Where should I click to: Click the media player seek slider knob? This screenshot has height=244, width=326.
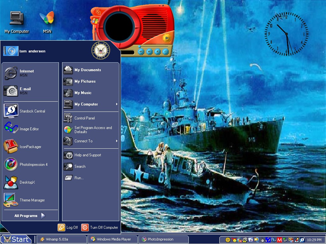[x=140, y=46]
